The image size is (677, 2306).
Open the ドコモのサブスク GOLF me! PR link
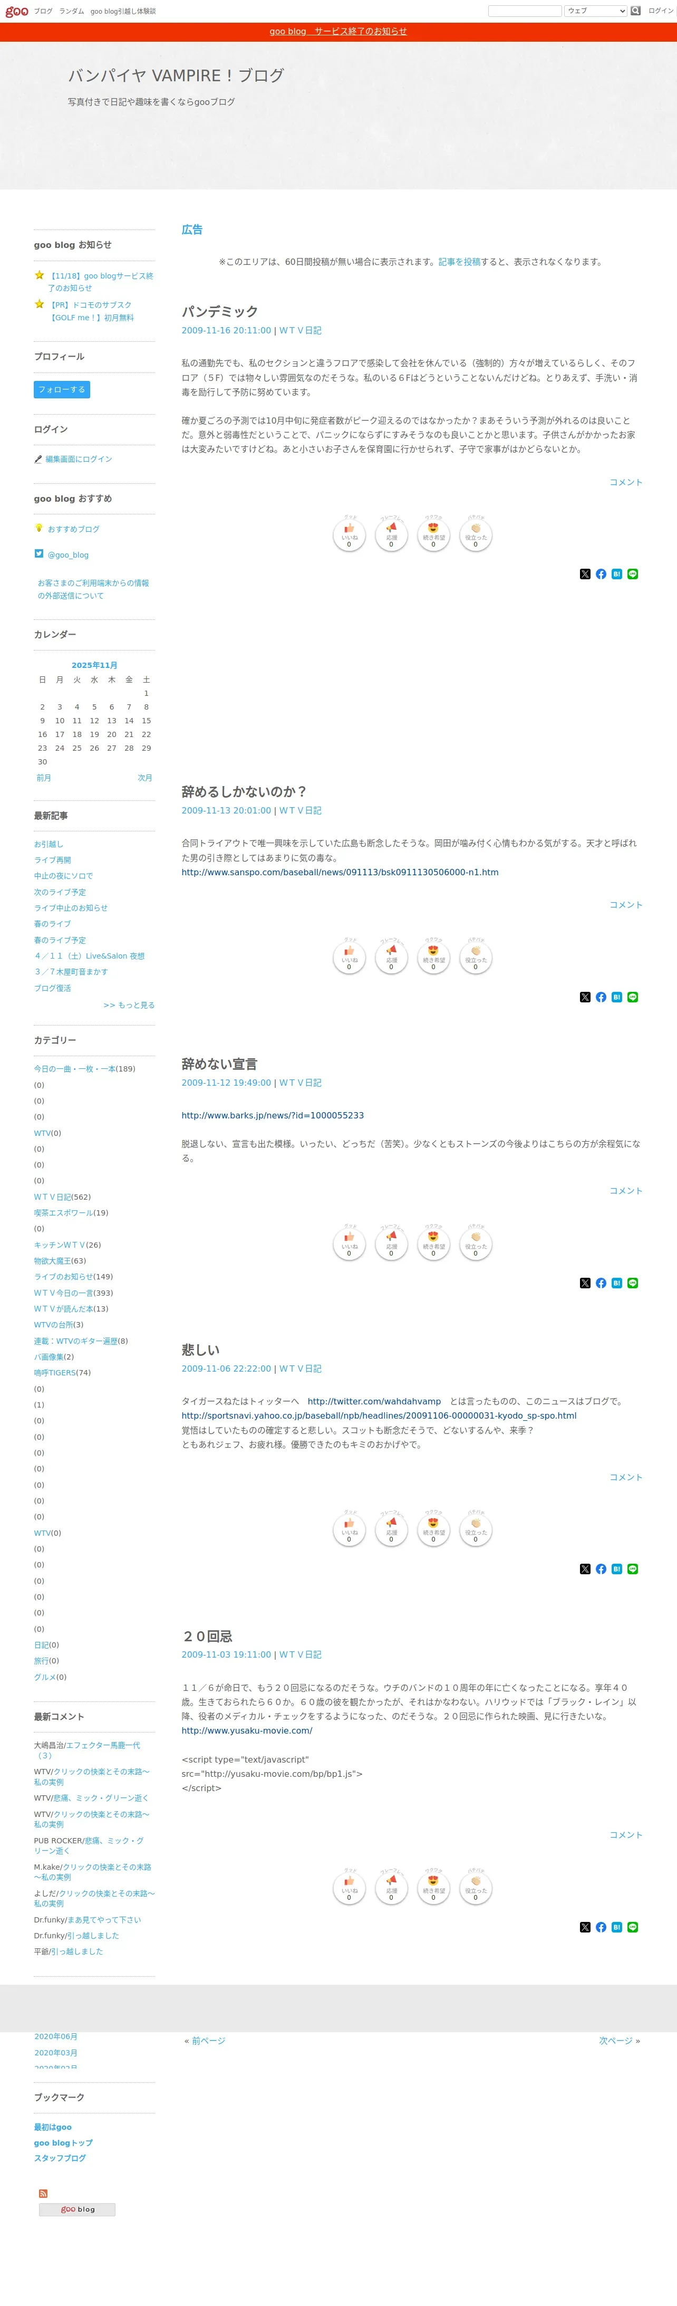[90, 311]
